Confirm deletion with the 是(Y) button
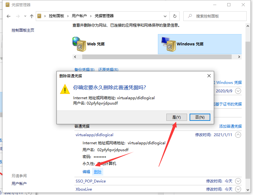This screenshot has width=253, height=195. pos(176,117)
